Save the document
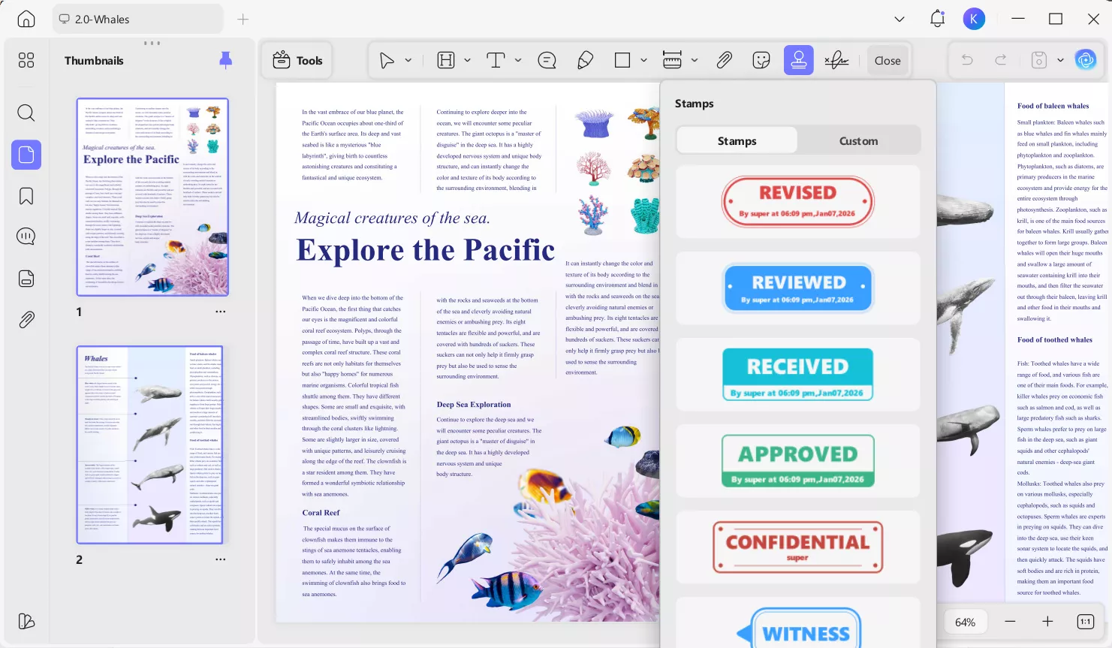This screenshot has width=1112, height=648. coord(1039,60)
